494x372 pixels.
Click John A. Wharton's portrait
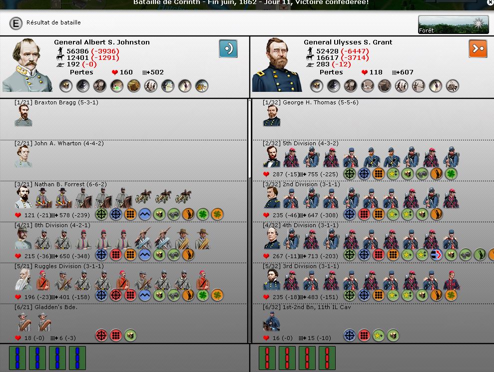coord(23,157)
